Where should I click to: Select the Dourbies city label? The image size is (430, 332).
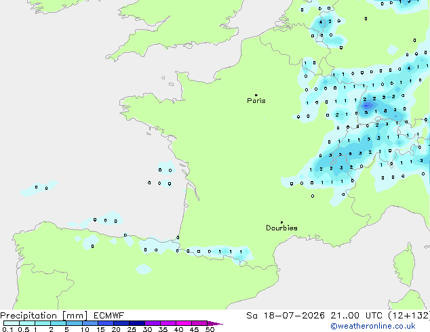click(x=281, y=228)
